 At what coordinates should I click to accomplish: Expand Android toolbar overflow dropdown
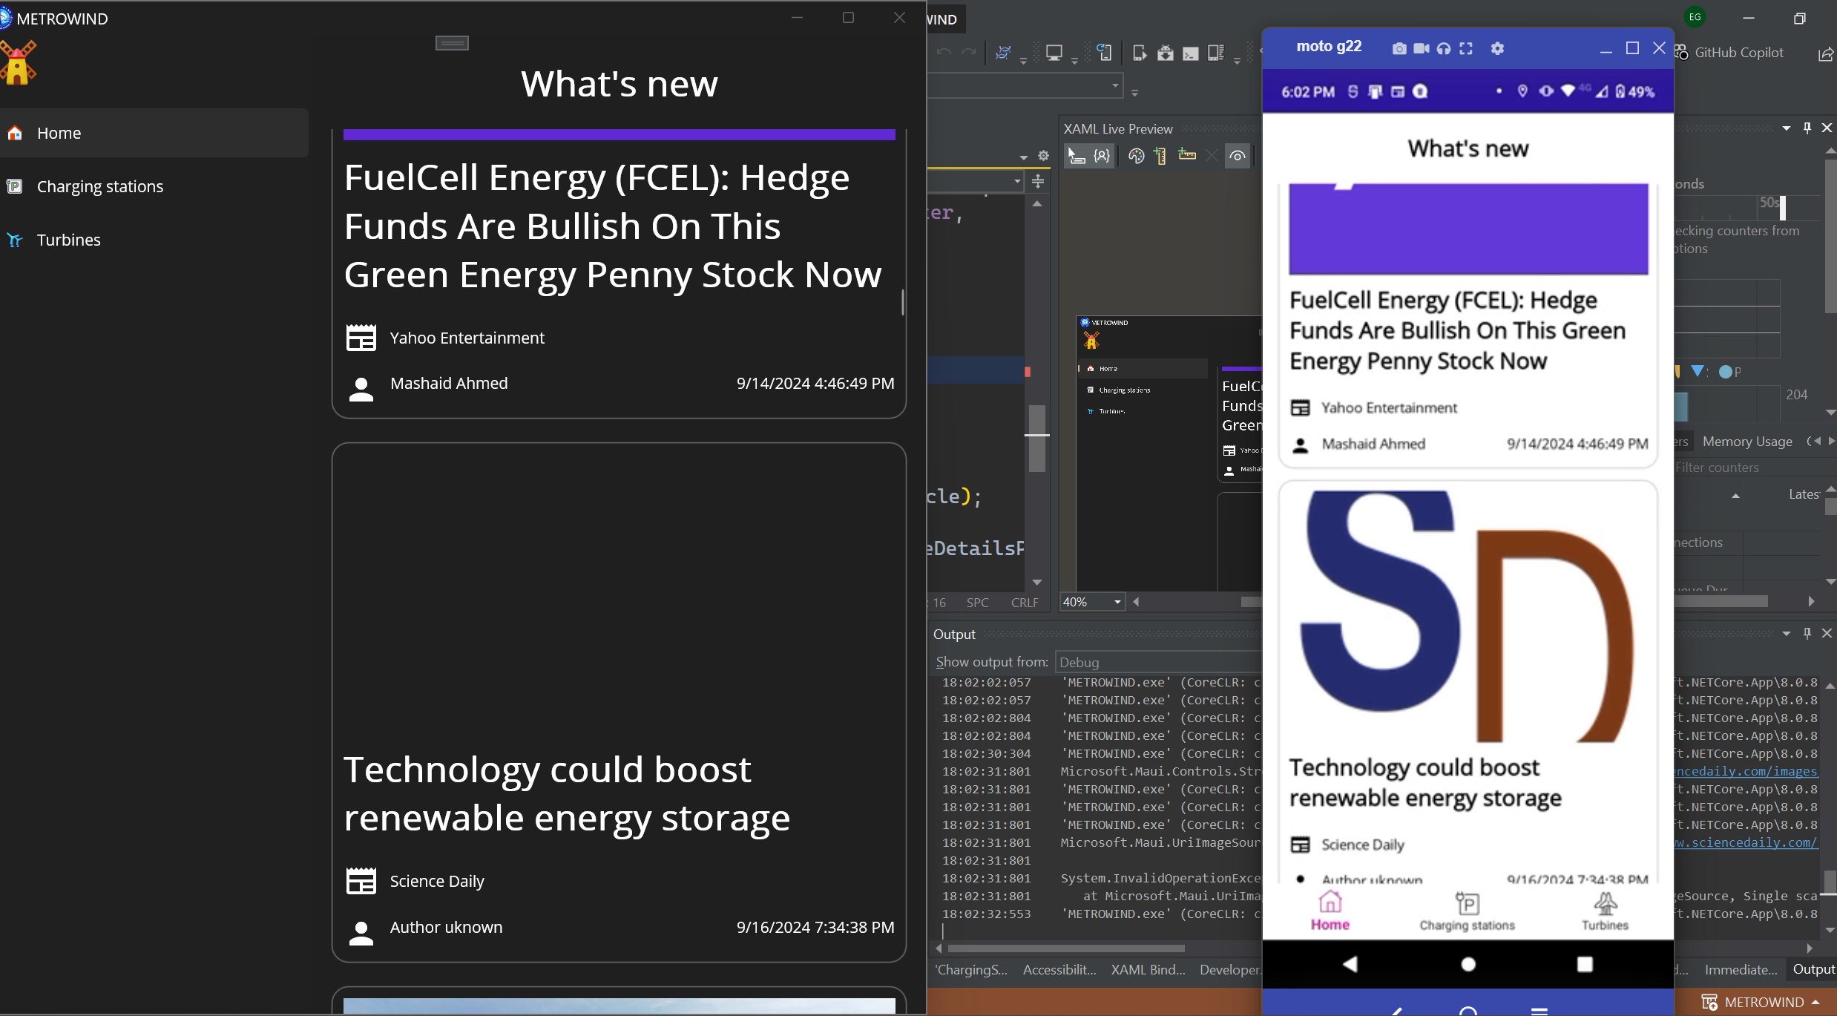[x=1237, y=61]
